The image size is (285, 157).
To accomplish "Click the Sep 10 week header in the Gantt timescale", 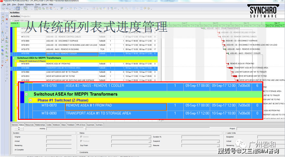I will click(246, 23).
